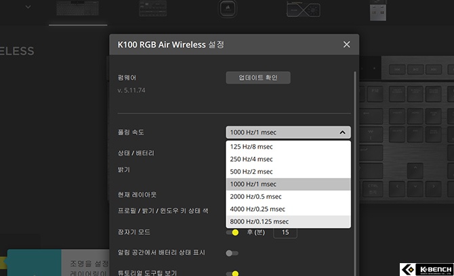The height and width of the screenshot is (276, 454).
Task: Toggle the 튜토리얼 도구팁 보기 switch
Action: [x=232, y=273]
